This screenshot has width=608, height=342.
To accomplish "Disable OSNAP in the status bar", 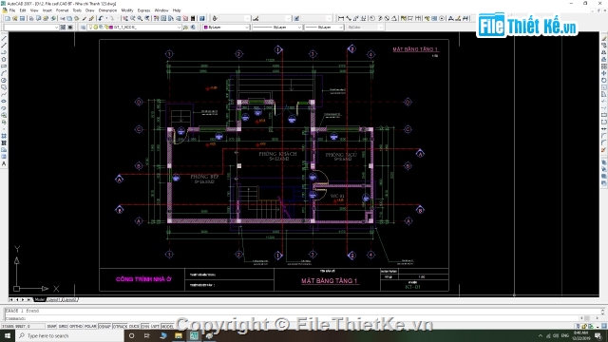I will click(104, 327).
